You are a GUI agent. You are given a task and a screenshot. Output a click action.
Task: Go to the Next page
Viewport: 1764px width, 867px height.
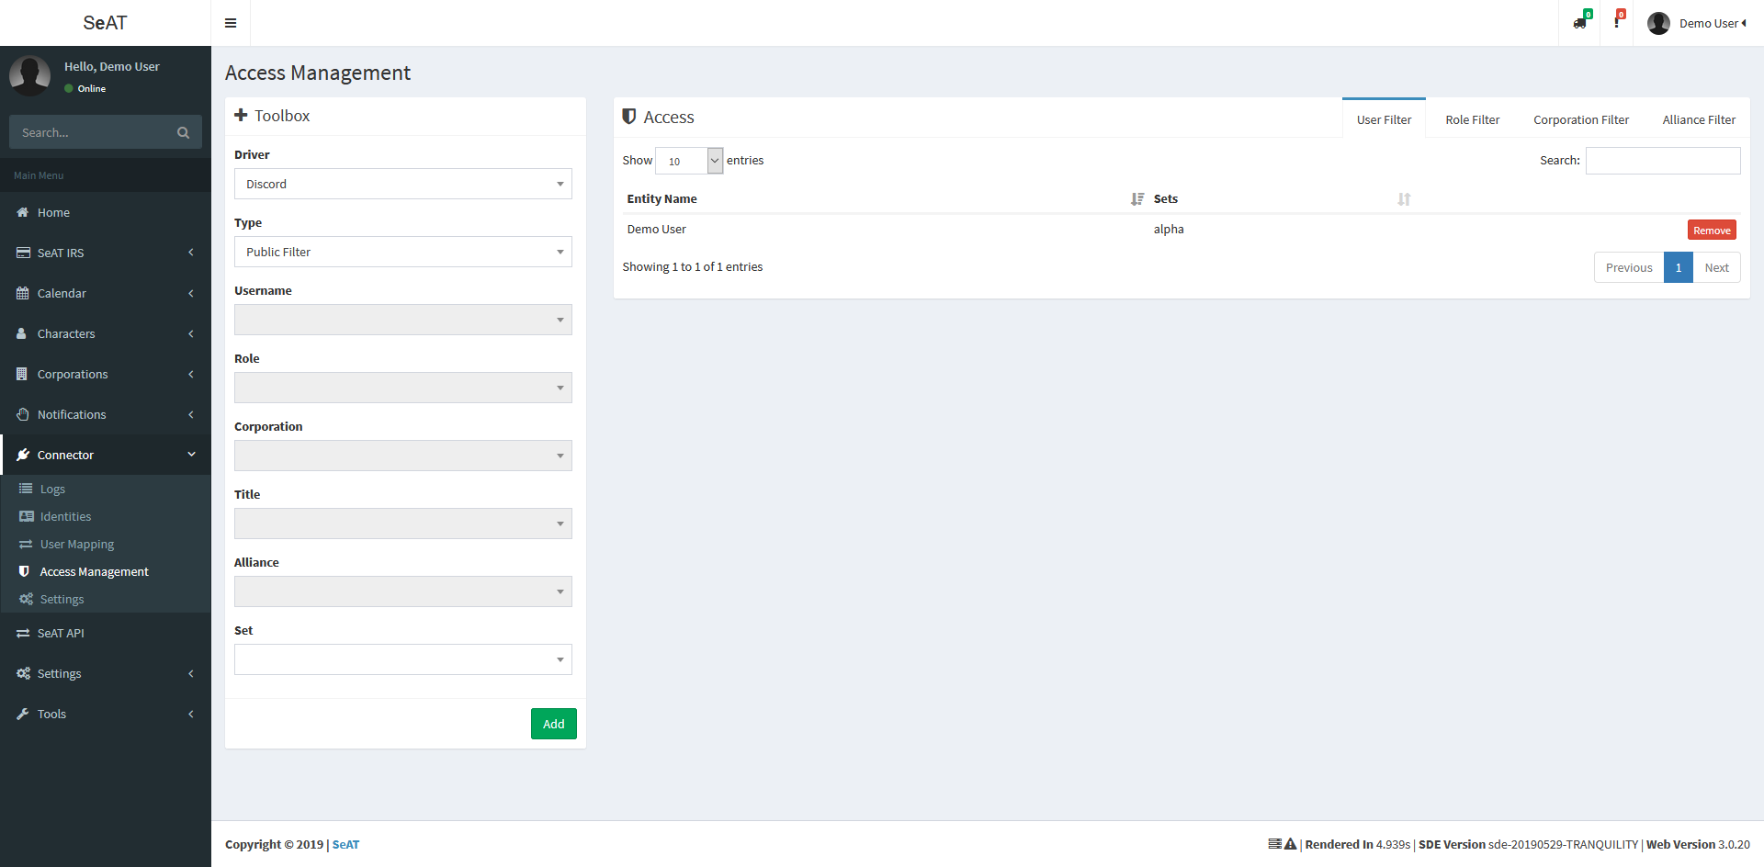1716,267
